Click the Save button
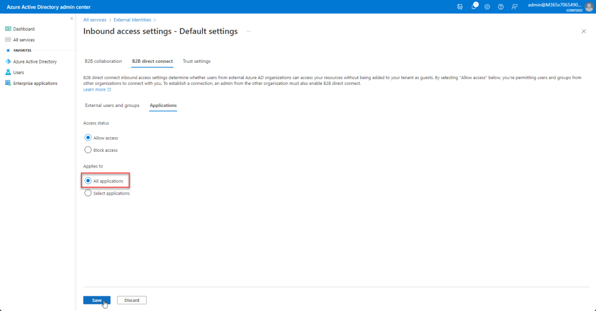Image resolution: width=596 pixels, height=311 pixels. point(97,300)
